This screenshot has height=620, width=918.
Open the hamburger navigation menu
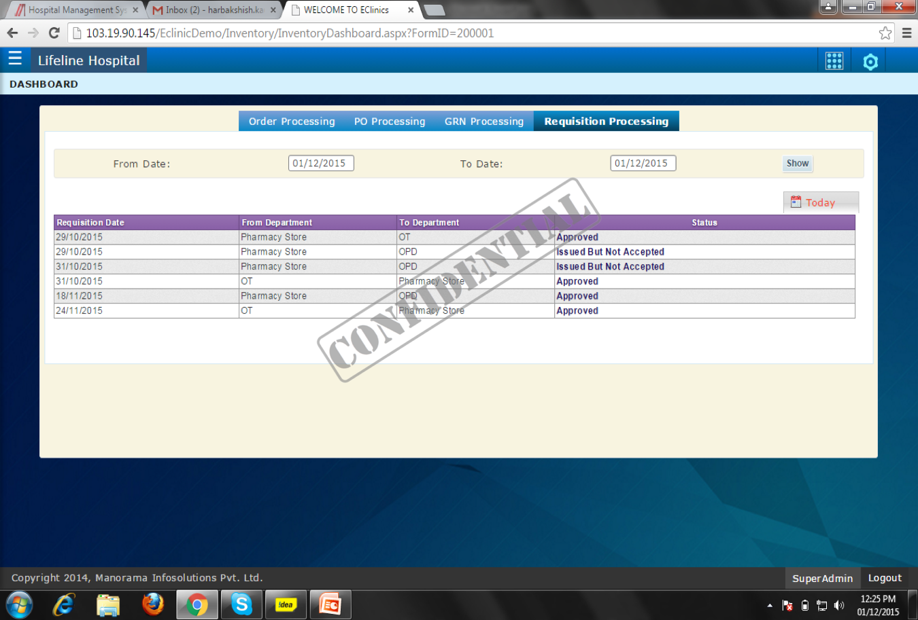[15, 59]
